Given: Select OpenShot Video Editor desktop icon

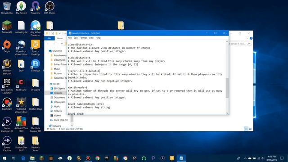Looking at the screenshot, I should coord(21,48).
